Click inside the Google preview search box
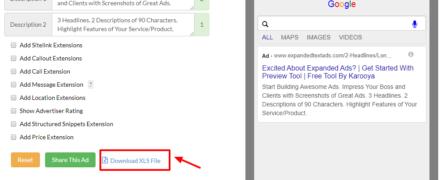This screenshot has width=447, height=180. [x=341, y=23]
